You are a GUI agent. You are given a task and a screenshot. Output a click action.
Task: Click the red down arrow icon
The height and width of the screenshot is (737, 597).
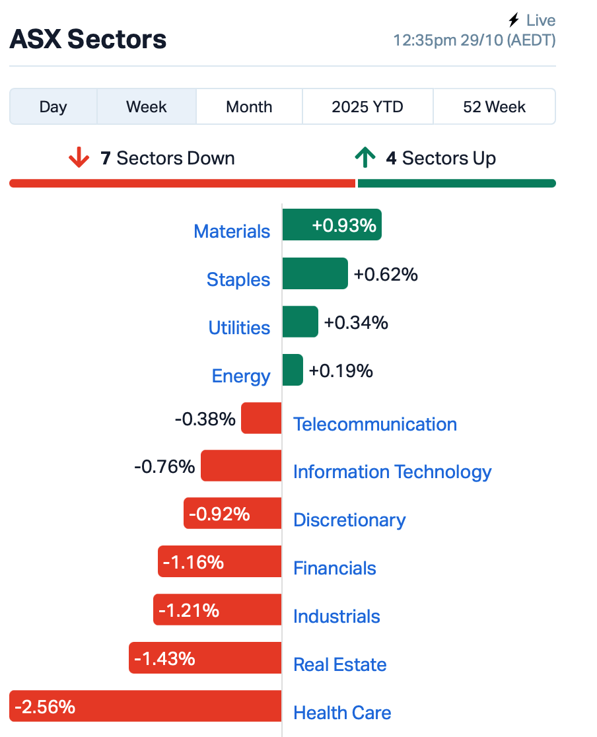tap(79, 158)
